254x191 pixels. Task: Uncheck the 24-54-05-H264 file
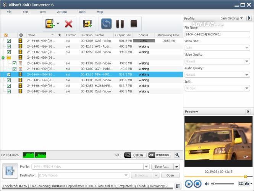(9, 80)
